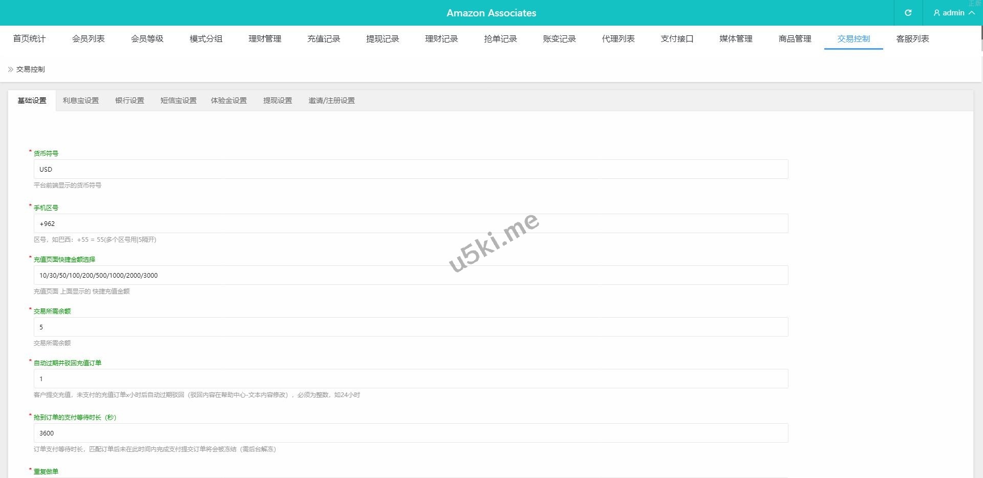Select the 体验金设置 tab
This screenshot has height=478, width=983.
(x=229, y=100)
